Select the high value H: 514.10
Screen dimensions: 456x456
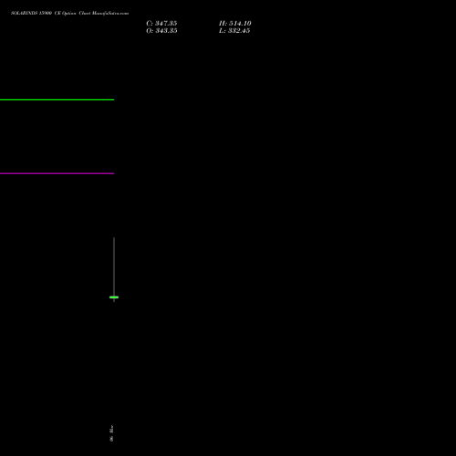tap(235, 24)
